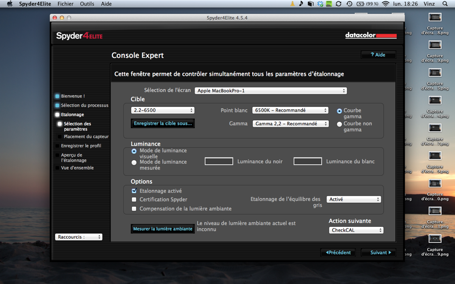
Task: Click the Time Machine menu bar icon
Action: pos(349,4)
